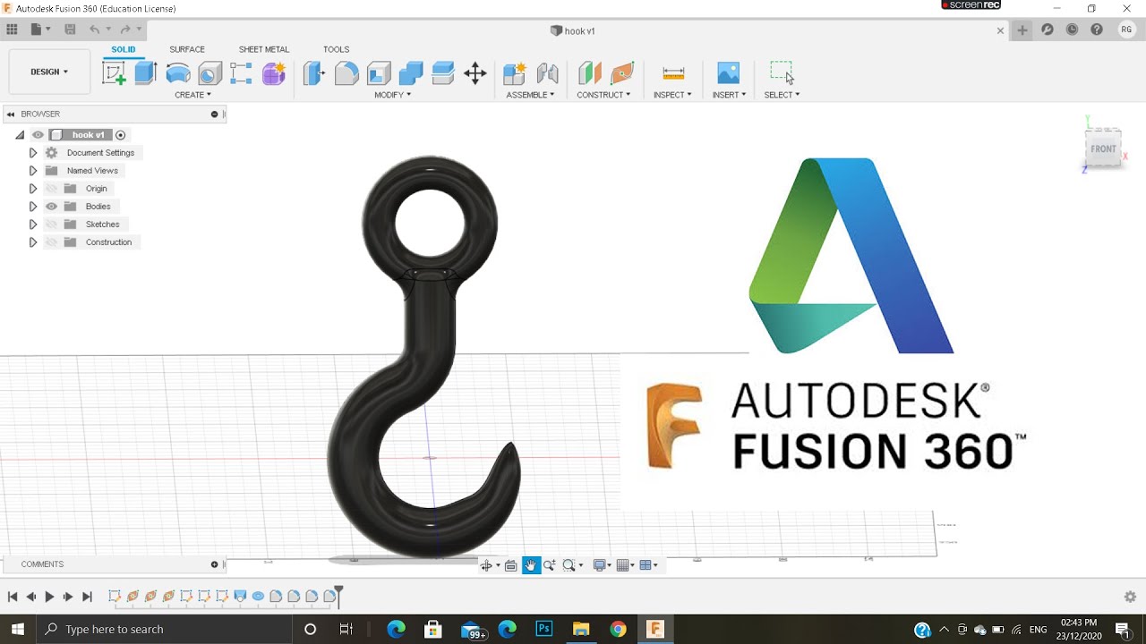Select the Rectangular Pattern tool
1146x644 pixels.
tap(241, 73)
